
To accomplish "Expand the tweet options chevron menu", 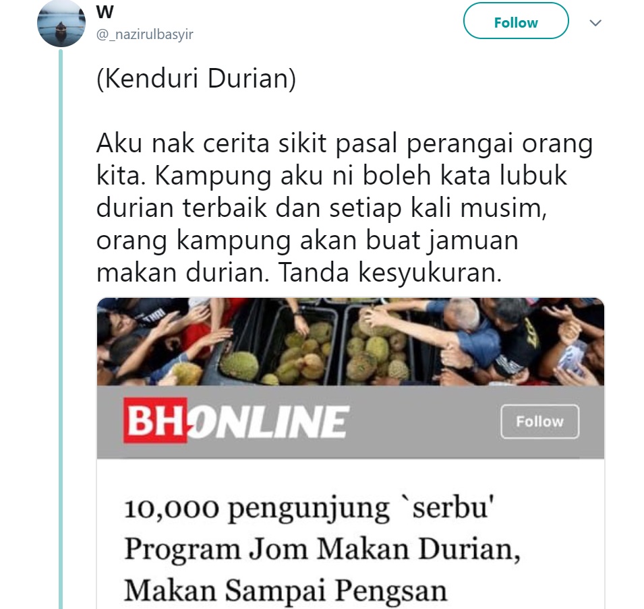I will (595, 23).
